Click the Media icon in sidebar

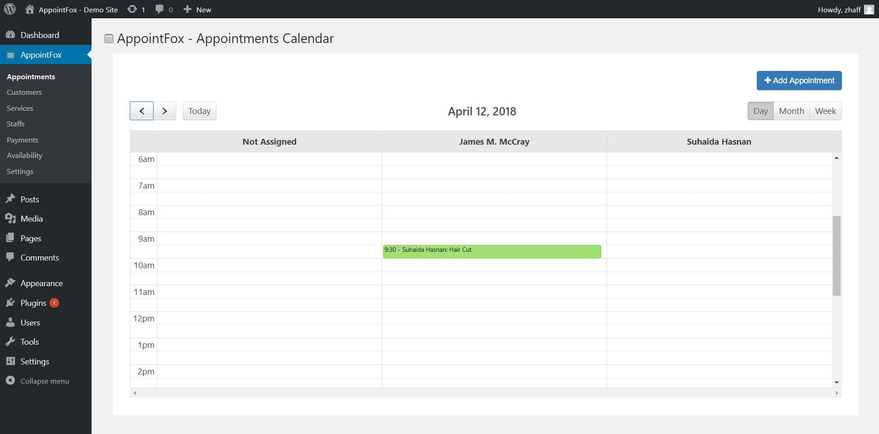(x=10, y=218)
